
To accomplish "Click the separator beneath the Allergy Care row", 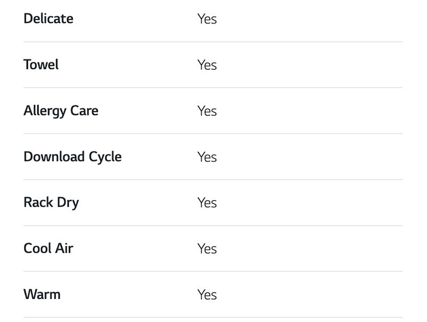I will tap(213, 133).
